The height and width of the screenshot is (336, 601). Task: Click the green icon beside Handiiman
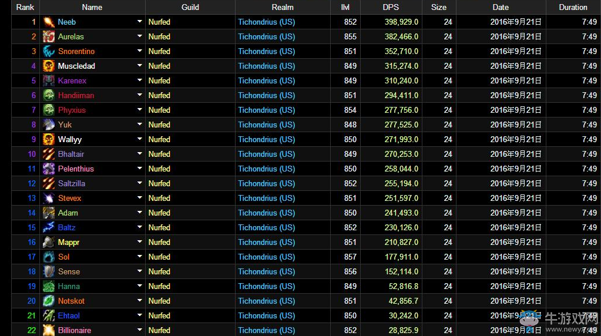click(x=49, y=96)
